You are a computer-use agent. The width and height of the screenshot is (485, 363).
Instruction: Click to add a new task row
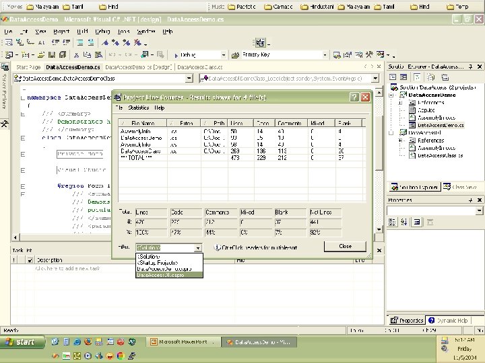pyautogui.click(x=67, y=268)
